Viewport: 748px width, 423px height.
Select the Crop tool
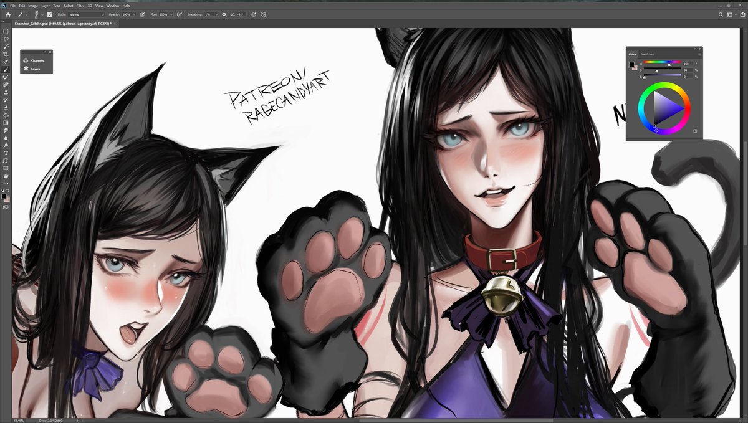coord(6,54)
